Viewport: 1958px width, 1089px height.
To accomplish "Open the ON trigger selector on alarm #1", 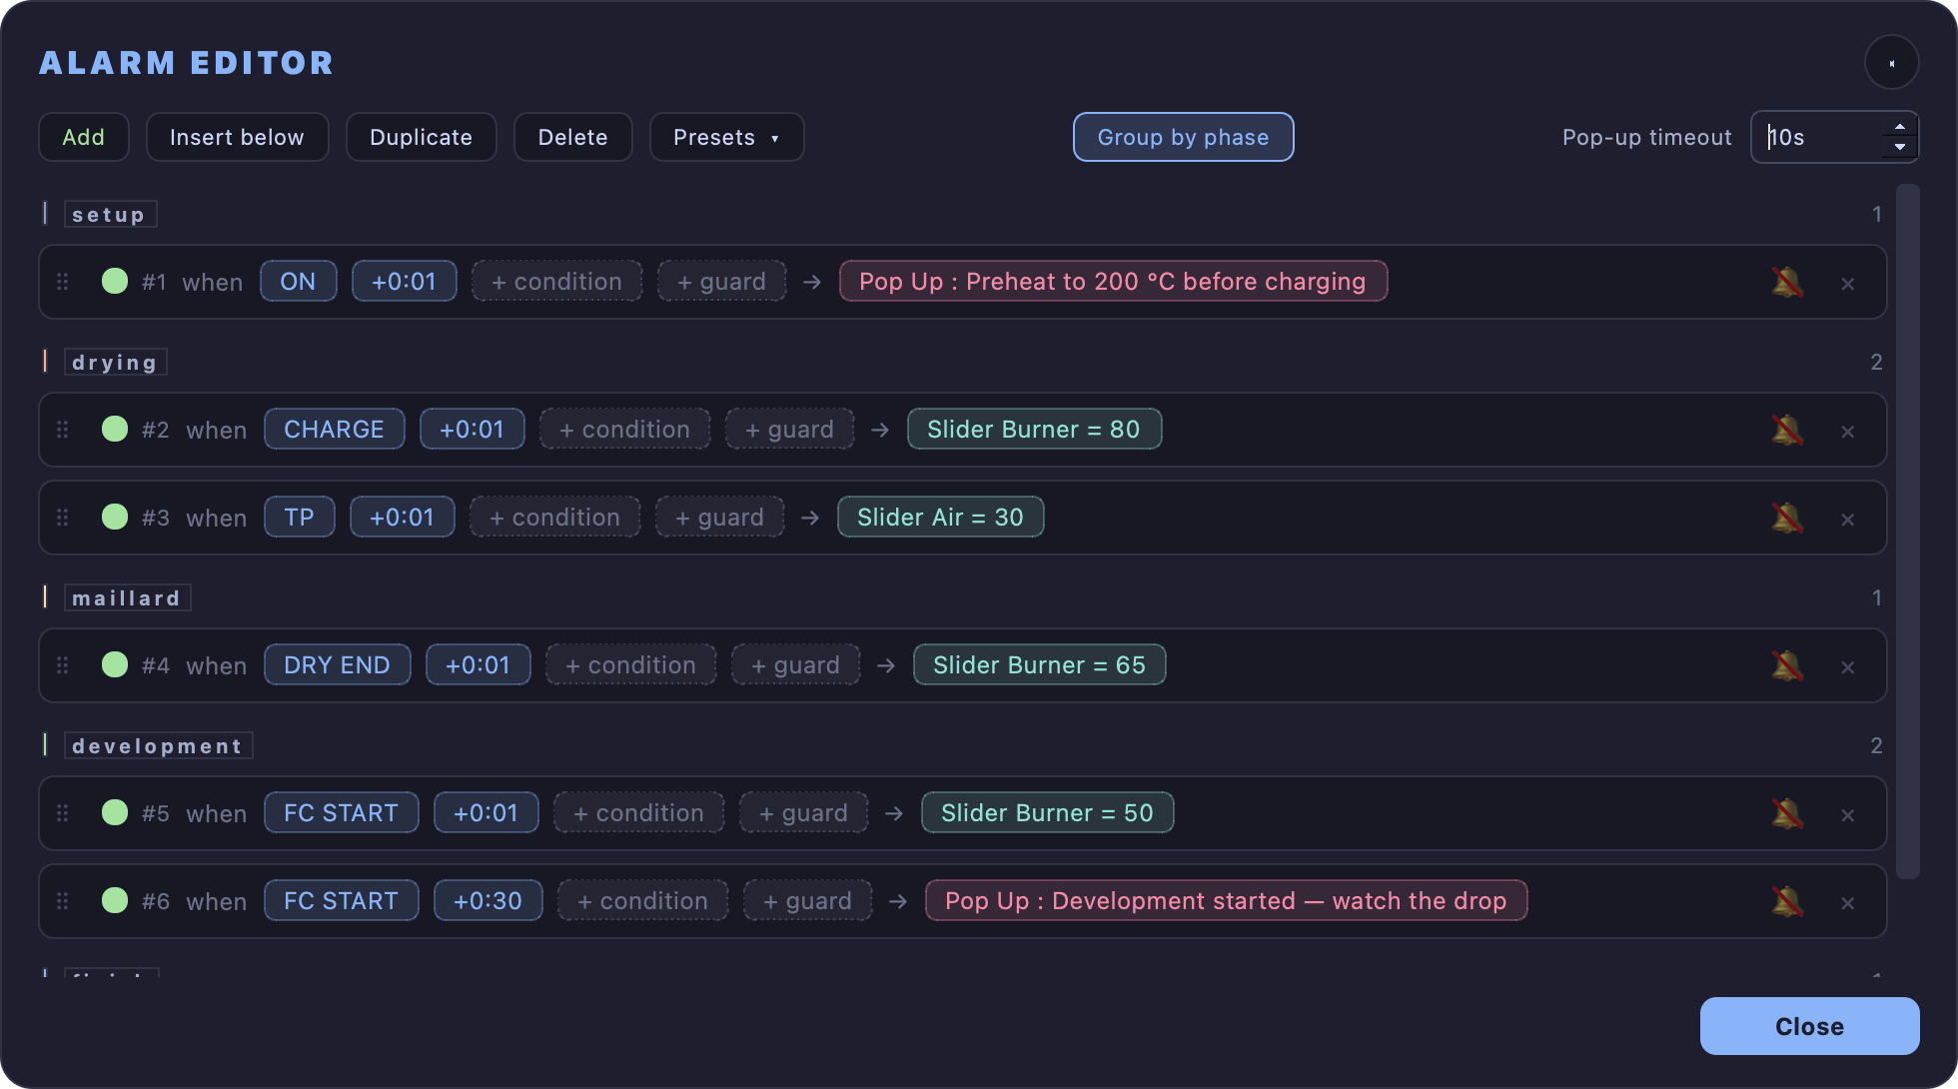I will click(298, 281).
